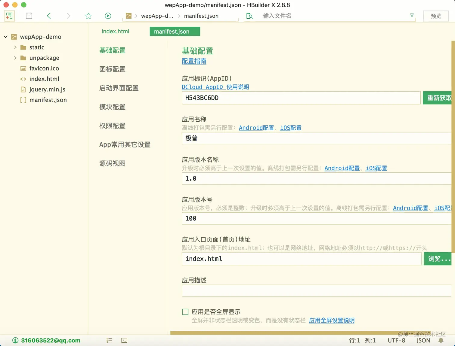Click the favicon.ico image file icon
The image size is (455, 346).
click(x=23, y=68)
